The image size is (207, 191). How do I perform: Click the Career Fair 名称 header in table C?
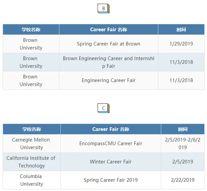111,129
